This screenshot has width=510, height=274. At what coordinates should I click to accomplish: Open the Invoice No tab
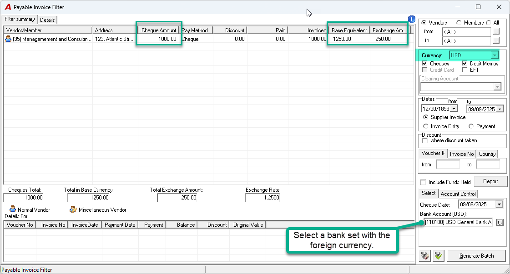point(462,154)
